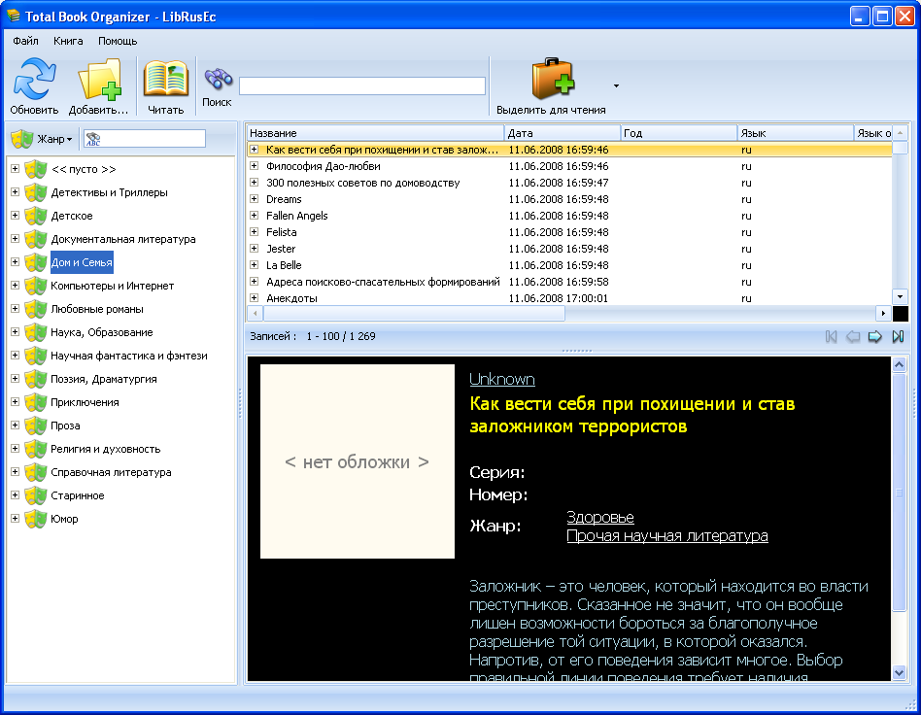Click the description pane scroll-down arrow
The image size is (921, 715).
900,673
